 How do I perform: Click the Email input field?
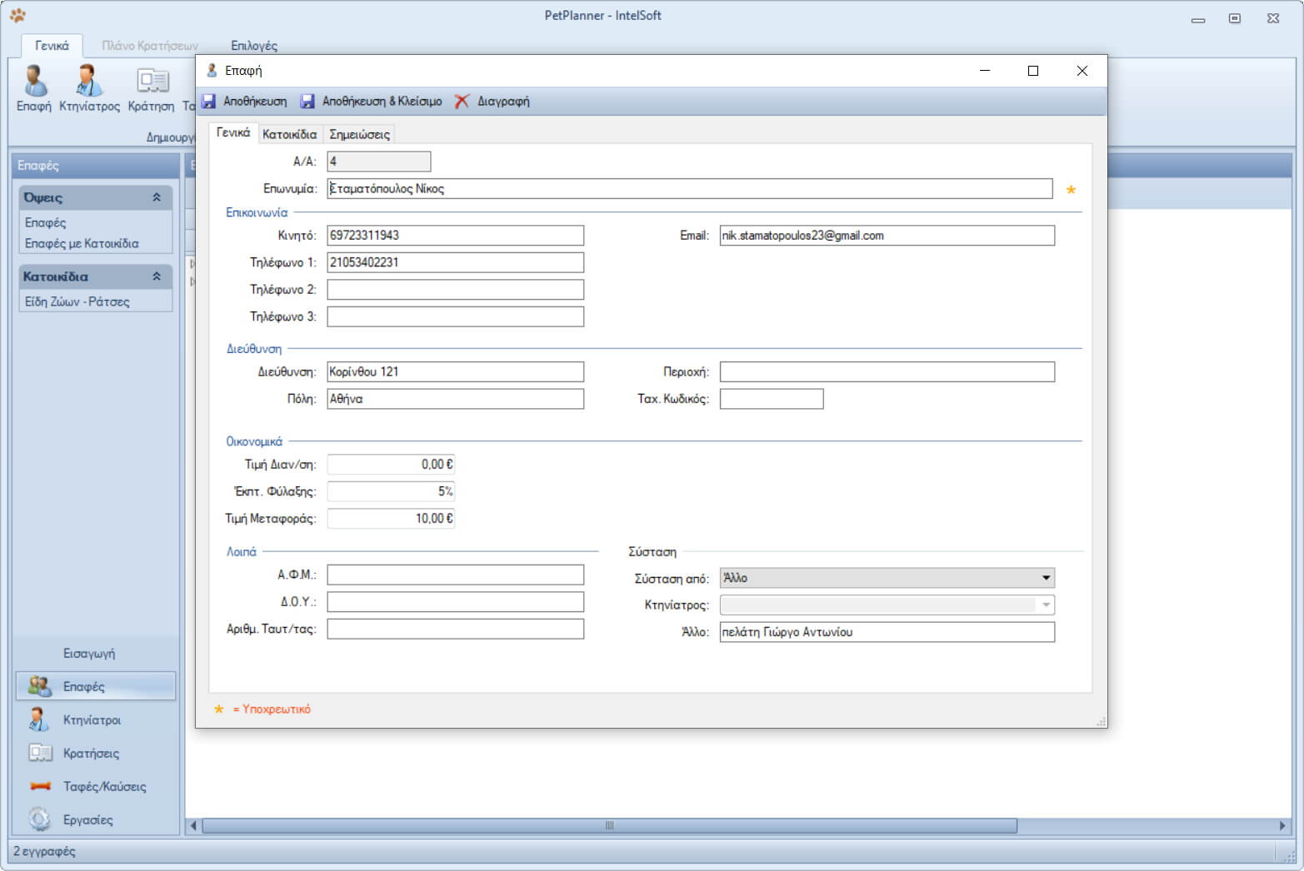(x=887, y=236)
